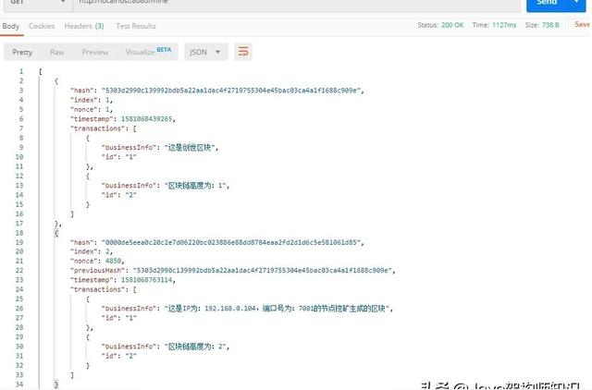
Task: Click the Save response link
Action: 582,25
